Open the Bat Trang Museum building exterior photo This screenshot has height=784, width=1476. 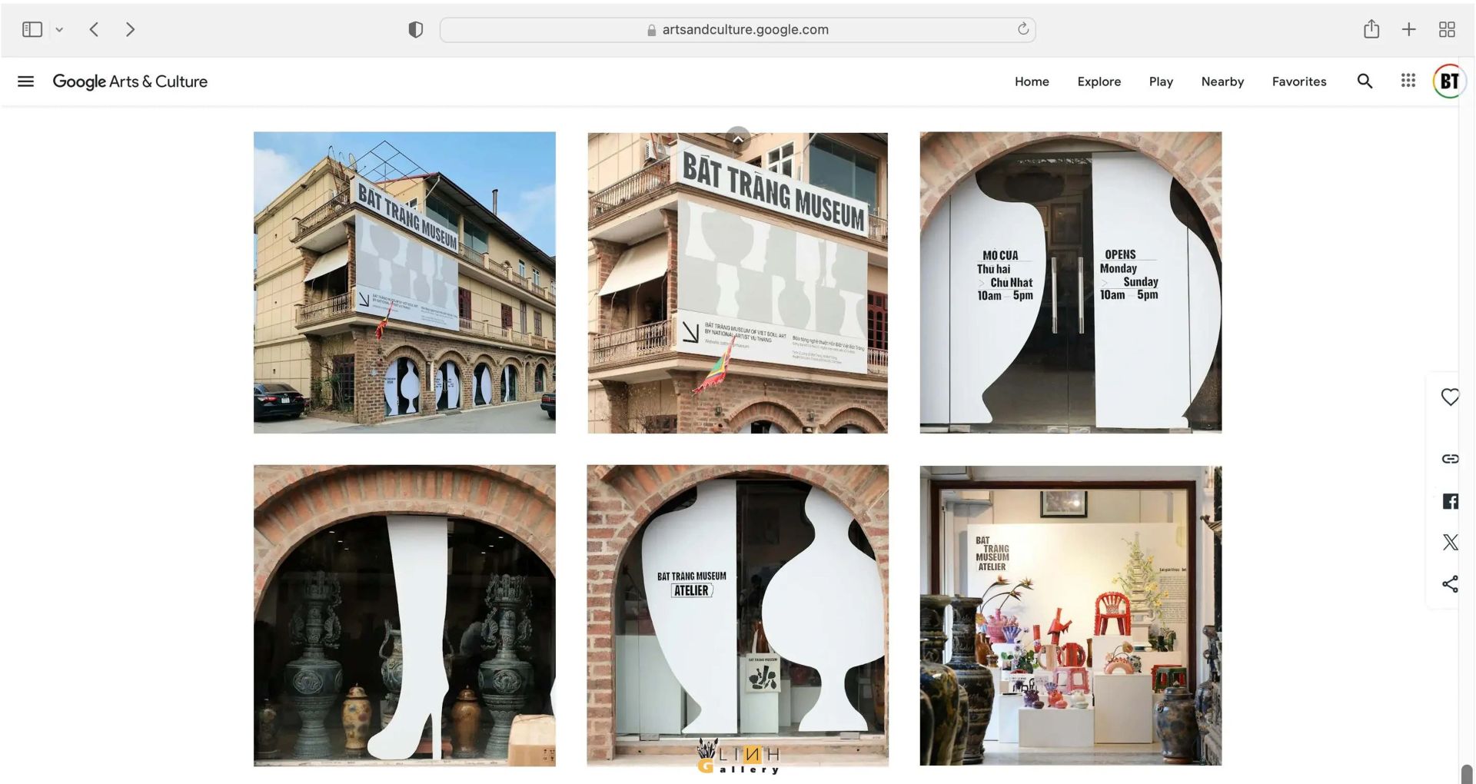pos(404,282)
